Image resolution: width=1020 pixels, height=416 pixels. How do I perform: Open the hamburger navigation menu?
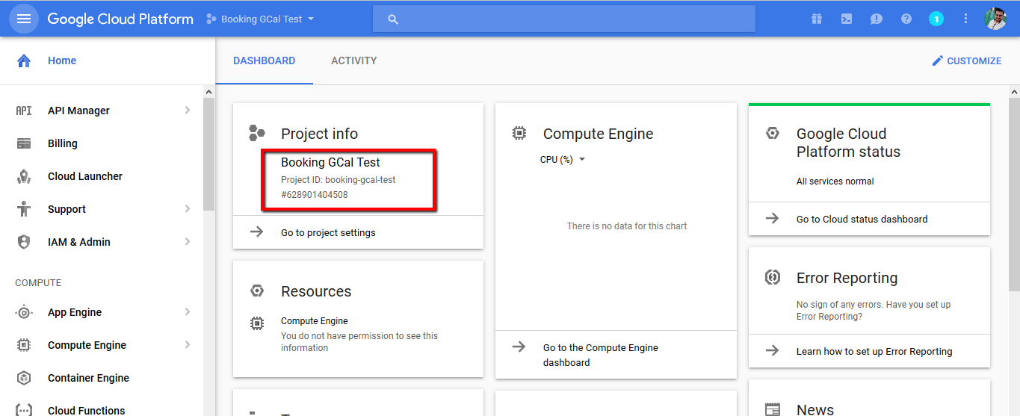(x=24, y=19)
